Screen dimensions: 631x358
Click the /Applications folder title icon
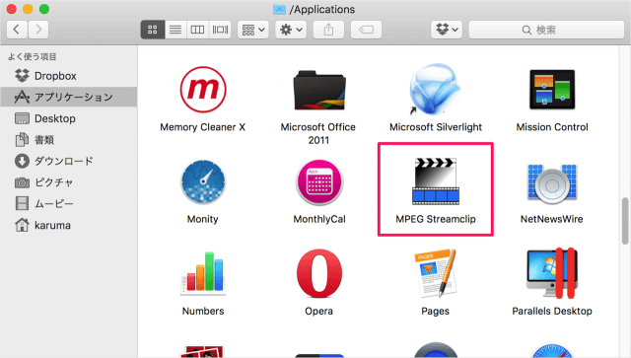pyautogui.click(x=279, y=9)
